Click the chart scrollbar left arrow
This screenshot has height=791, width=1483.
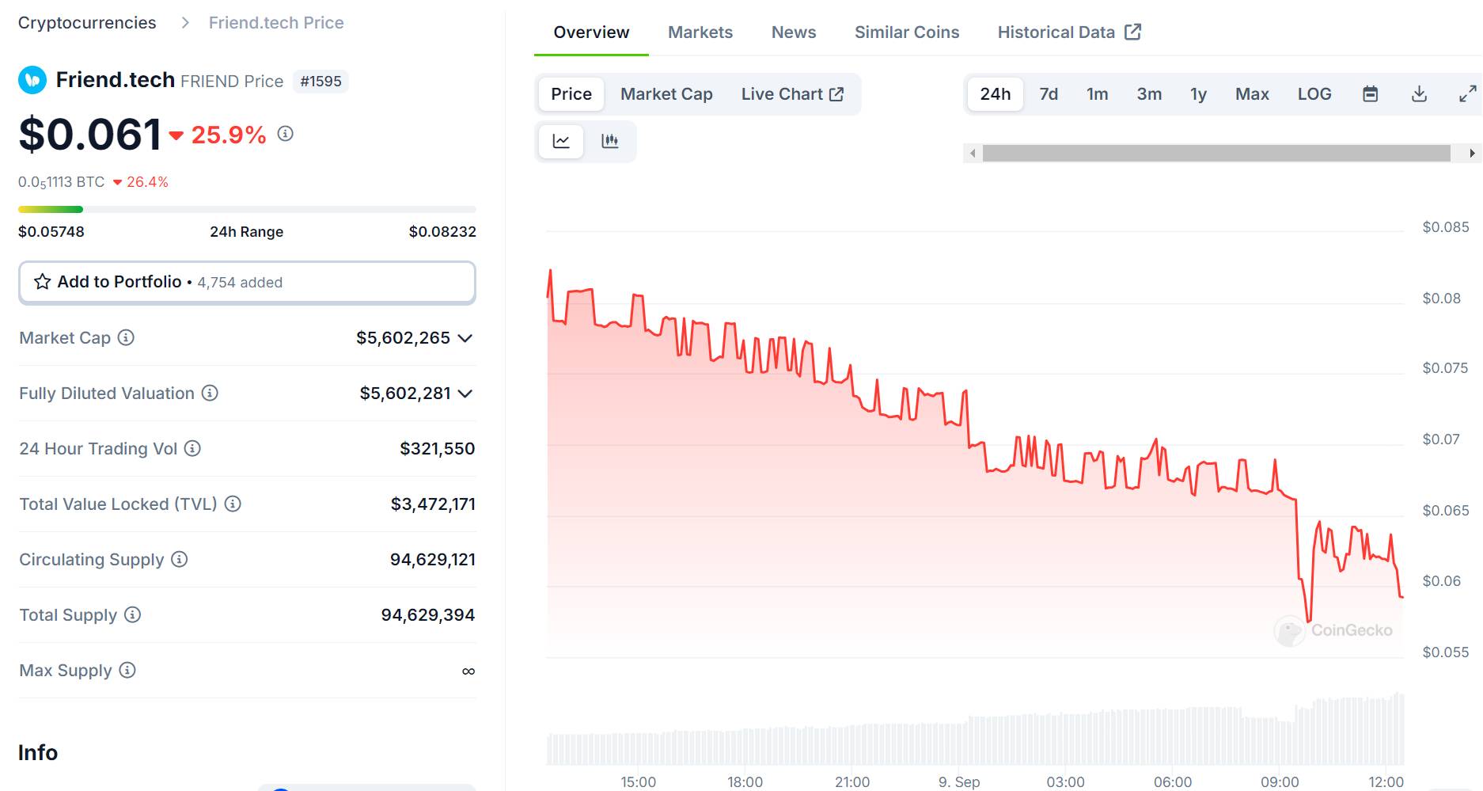pos(973,153)
